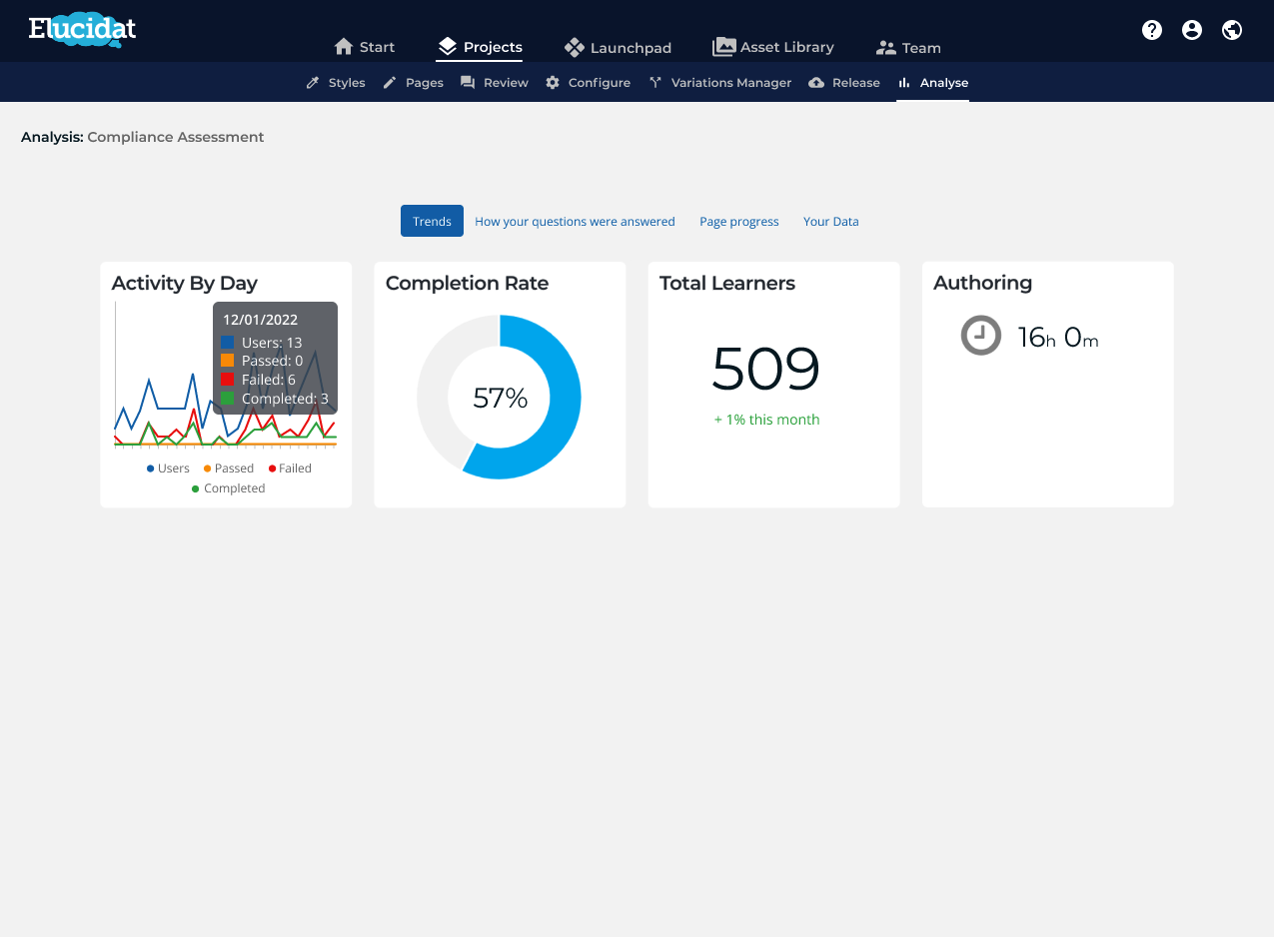Click the Completed: 3 tooltip entry
Screen dimensions: 1274x937
[x=275, y=399]
